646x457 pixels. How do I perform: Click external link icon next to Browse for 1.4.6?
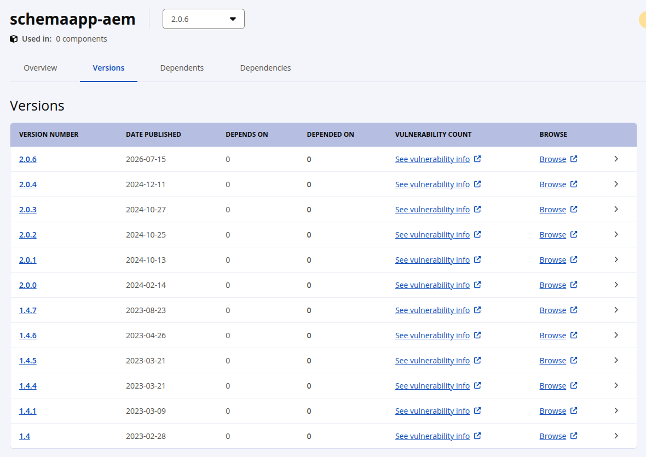point(574,335)
